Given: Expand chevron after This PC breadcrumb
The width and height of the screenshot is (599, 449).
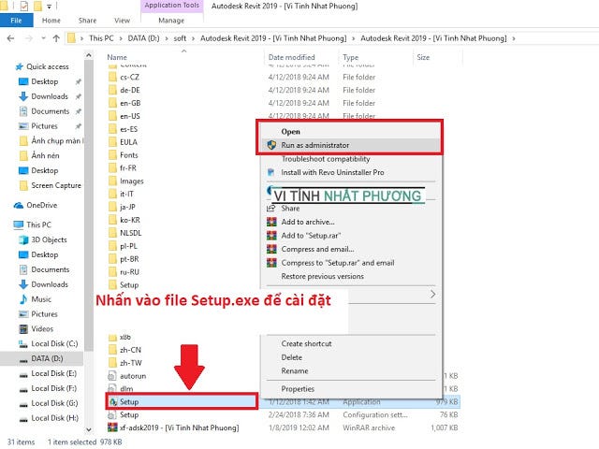Looking at the screenshot, I should pyautogui.click(x=121, y=38).
